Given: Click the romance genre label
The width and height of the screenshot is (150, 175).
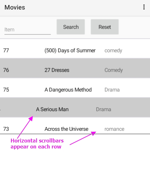Looking at the screenshot, I should click(x=114, y=129).
